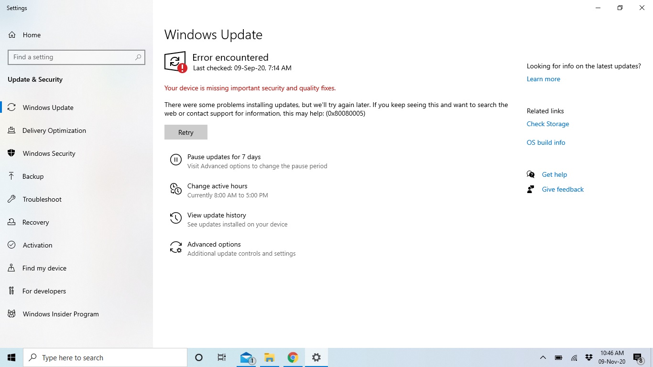Screen dimensions: 653x367
Task: Open the Windows Start menu
Action: [11, 357]
